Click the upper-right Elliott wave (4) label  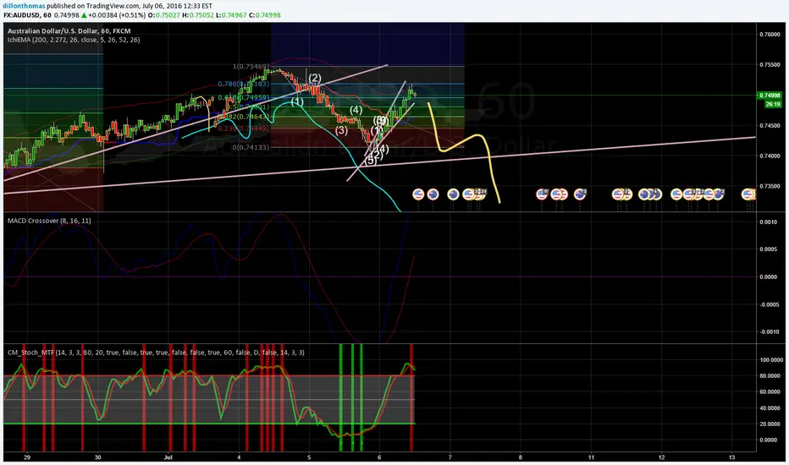pos(356,110)
